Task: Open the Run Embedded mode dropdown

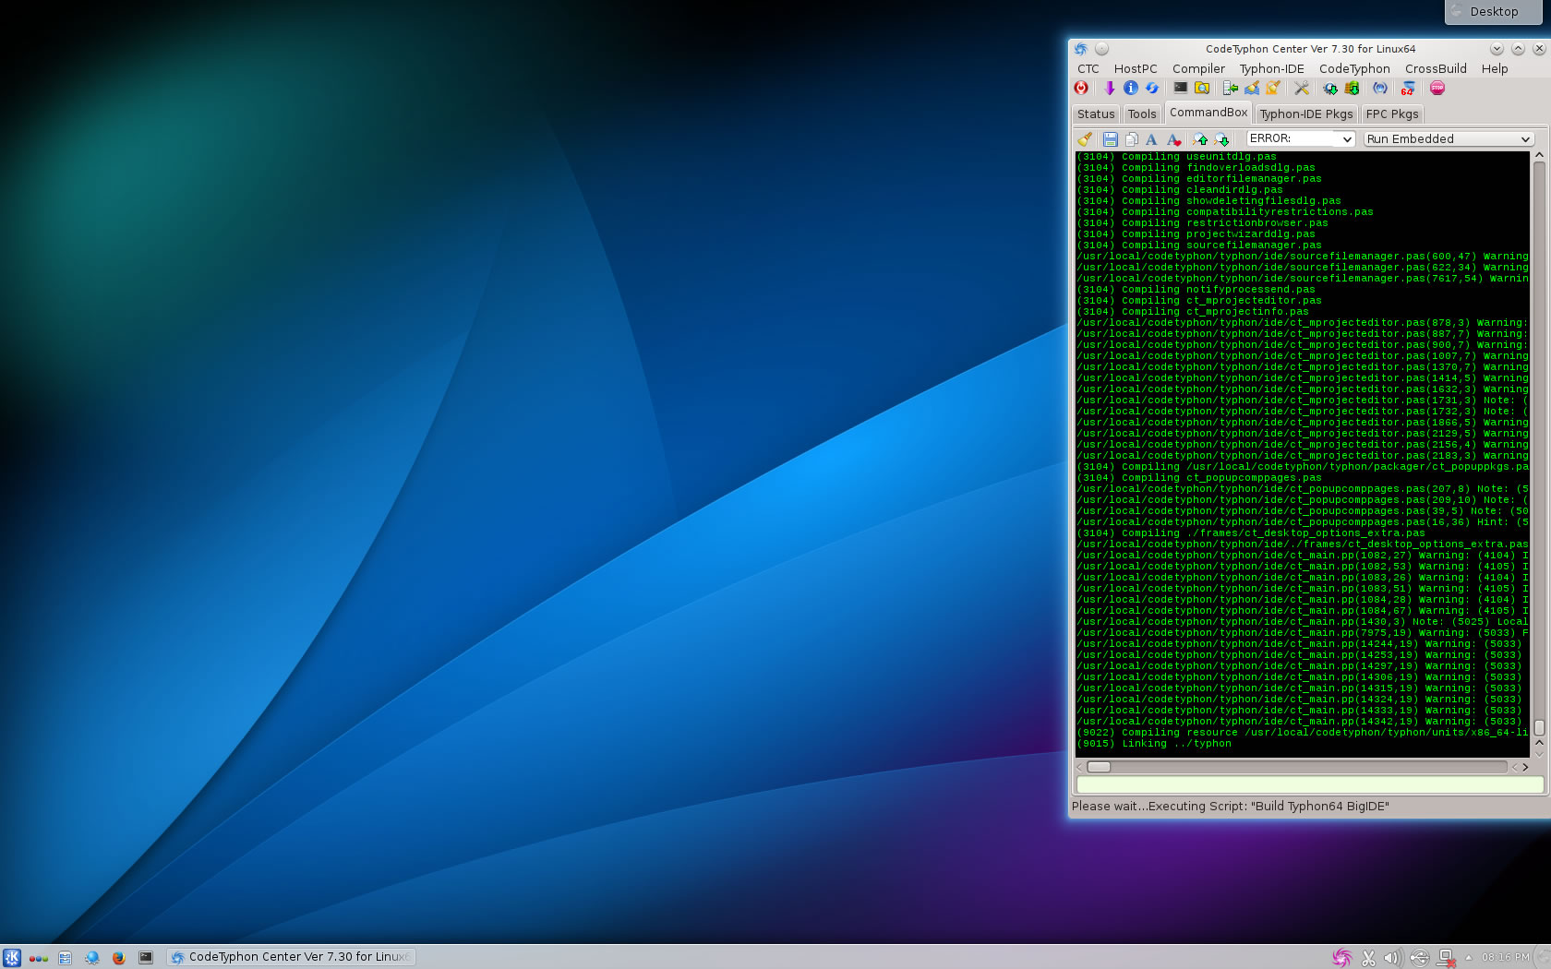Action: pyautogui.click(x=1449, y=138)
